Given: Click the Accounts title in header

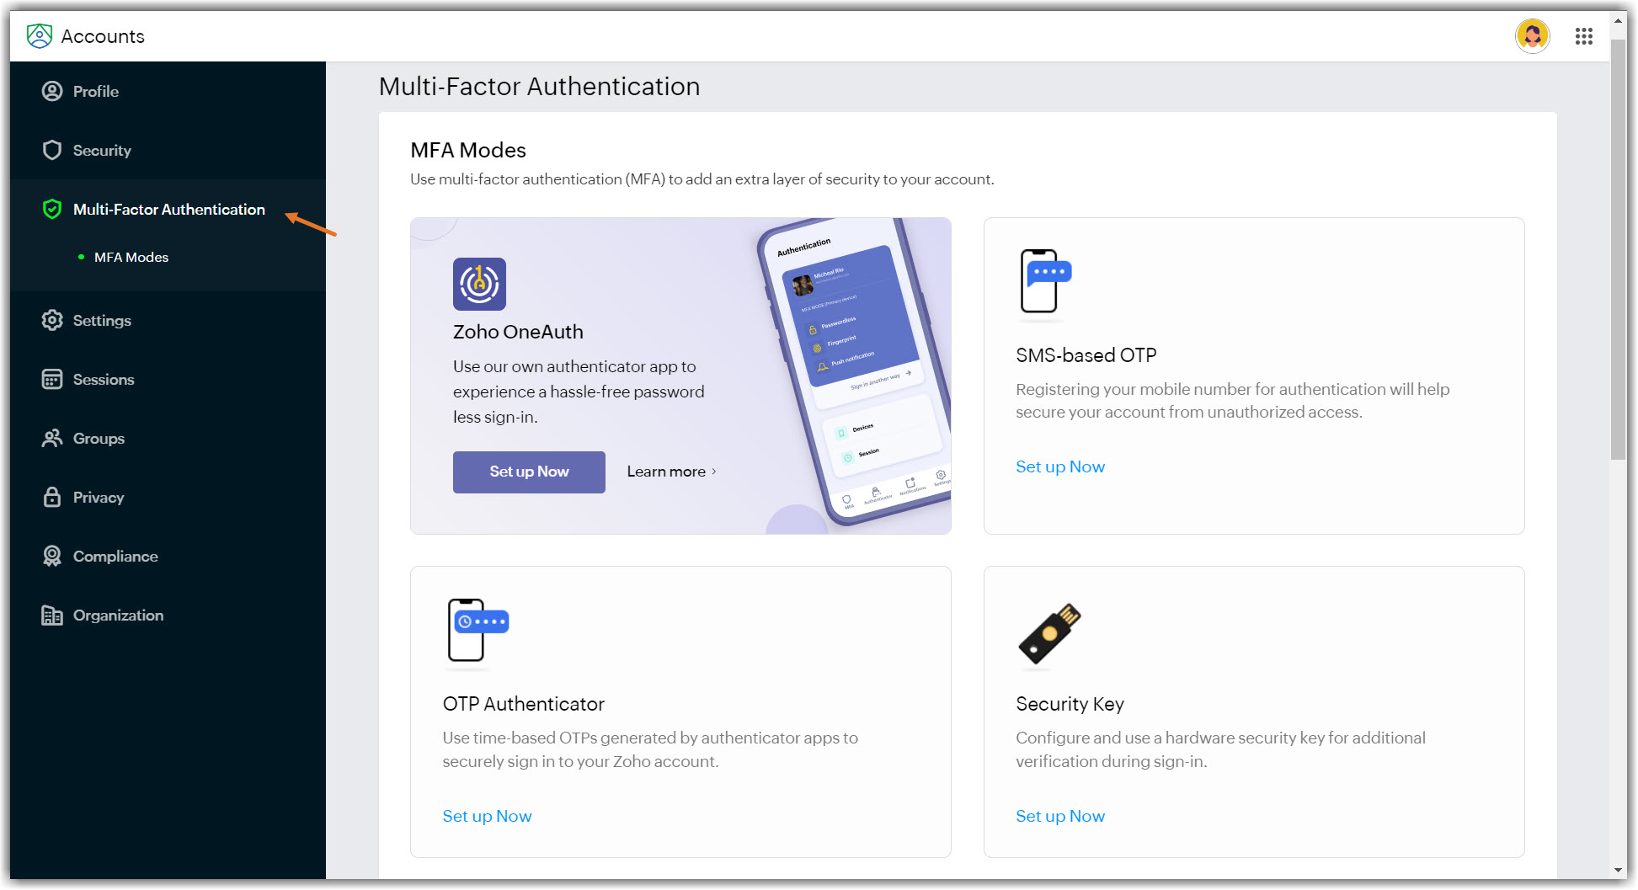Looking at the screenshot, I should coord(103,36).
